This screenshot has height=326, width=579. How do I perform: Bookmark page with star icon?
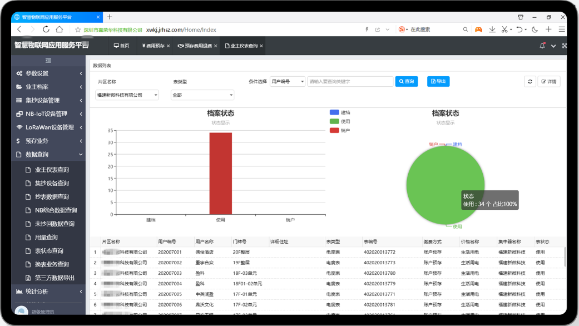[x=77, y=29]
